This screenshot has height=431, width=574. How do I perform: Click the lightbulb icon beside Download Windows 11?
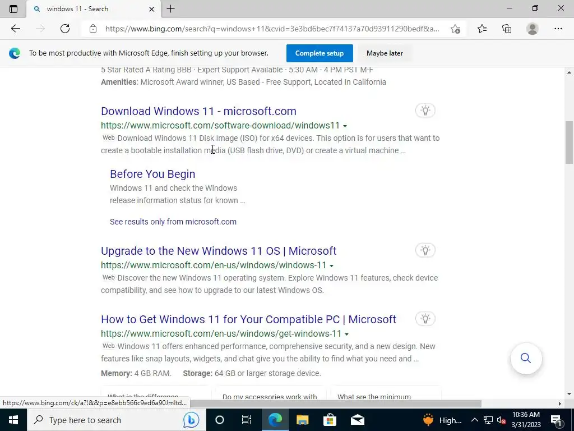click(425, 111)
